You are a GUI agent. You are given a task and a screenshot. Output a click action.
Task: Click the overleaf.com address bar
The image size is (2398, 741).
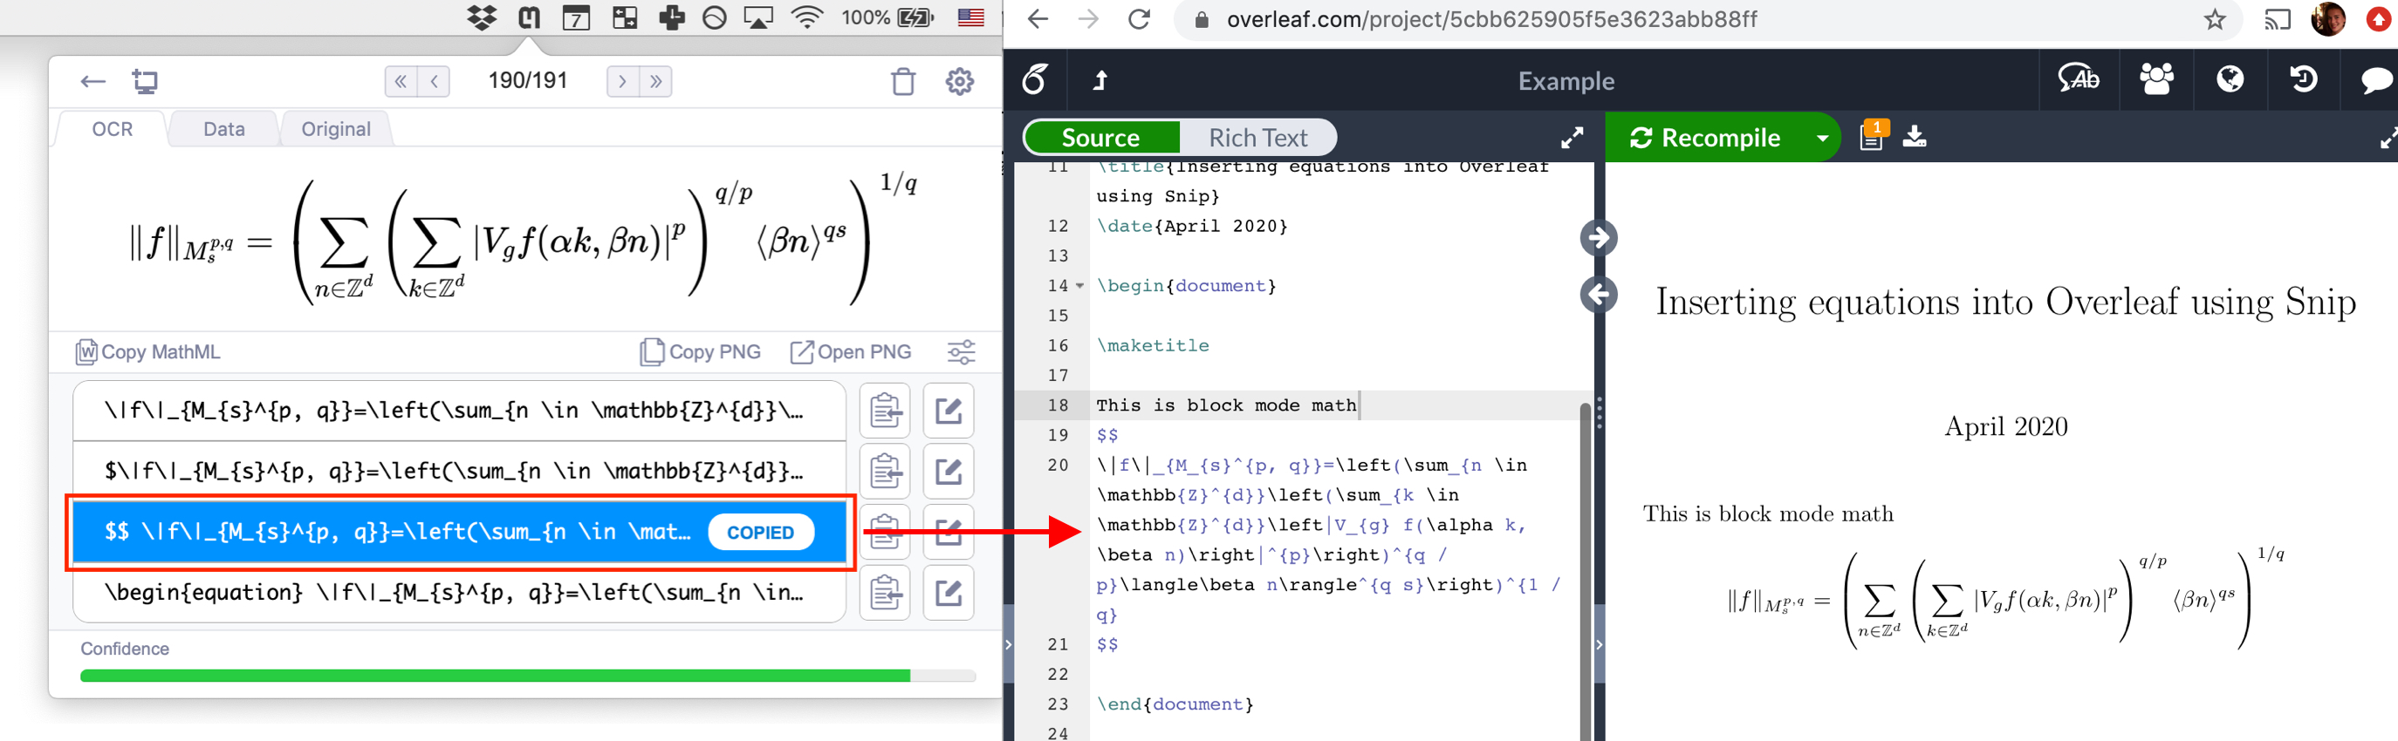click(1491, 19)
